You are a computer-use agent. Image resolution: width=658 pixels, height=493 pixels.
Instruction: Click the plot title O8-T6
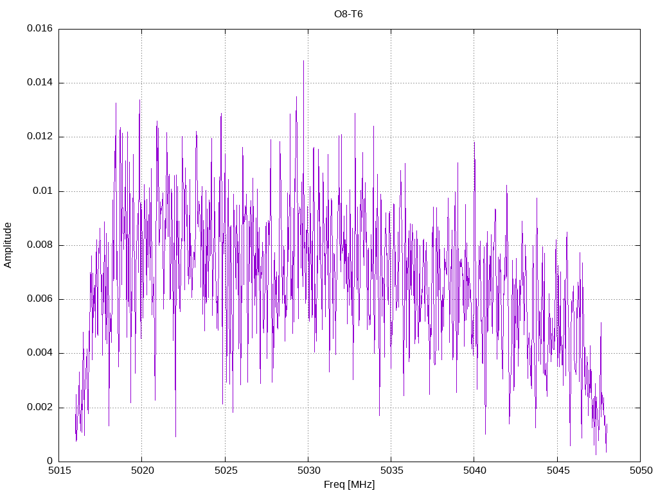[x=348, y=14]
